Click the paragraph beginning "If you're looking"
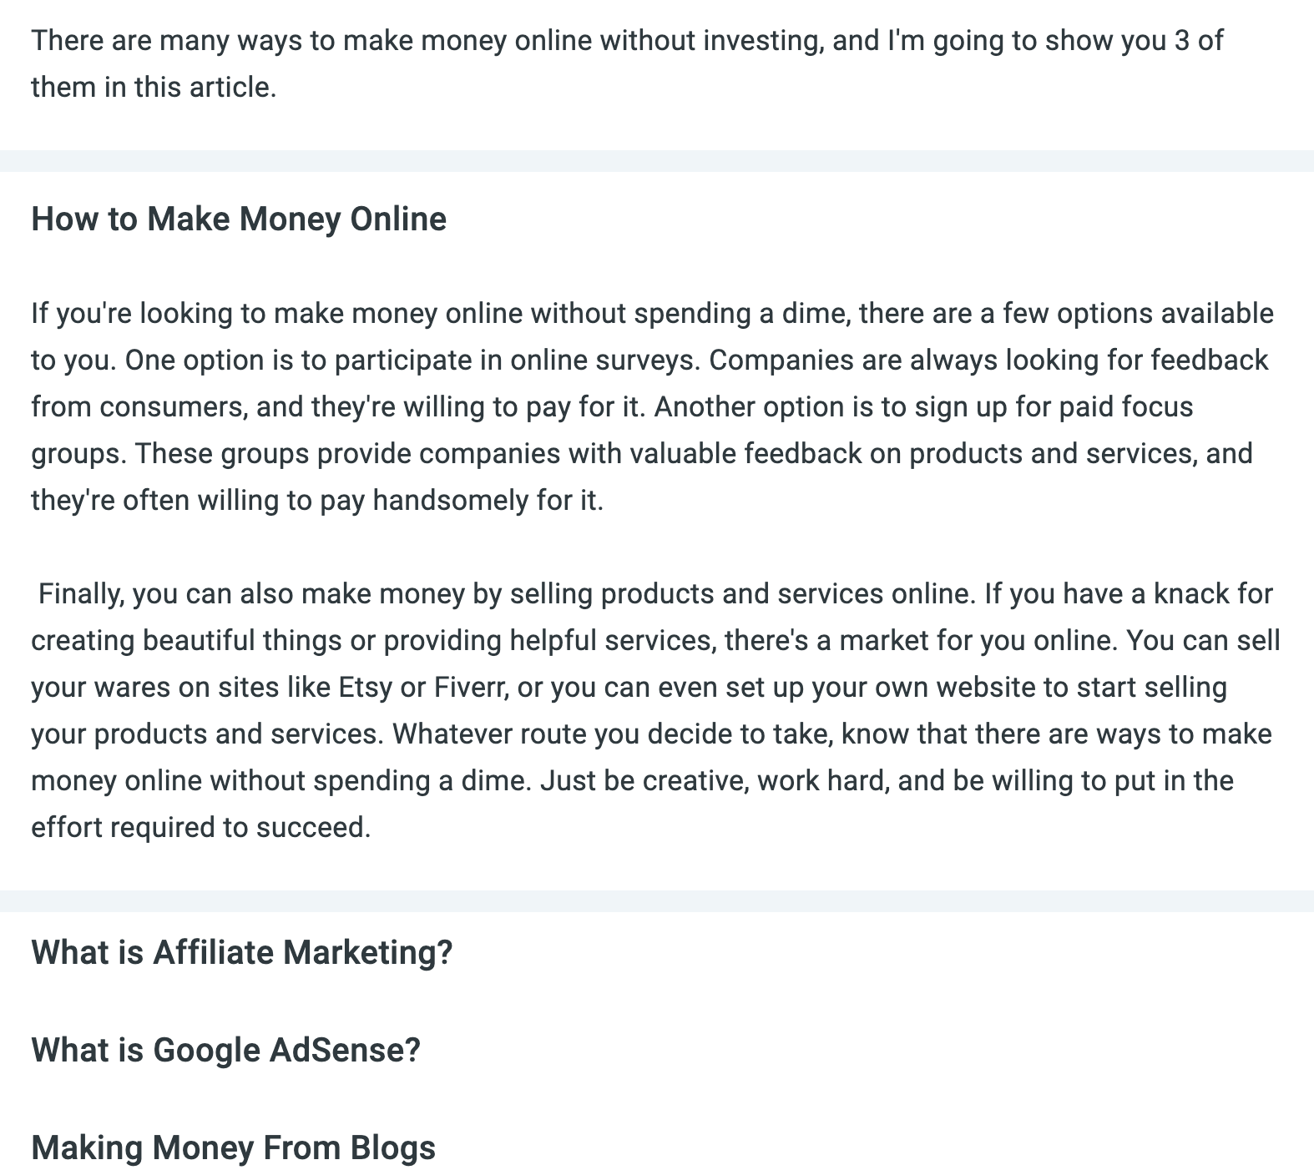 (651, 407)
